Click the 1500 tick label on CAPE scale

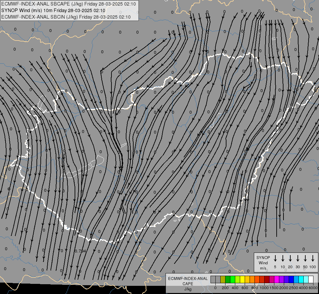click(274, 288)
